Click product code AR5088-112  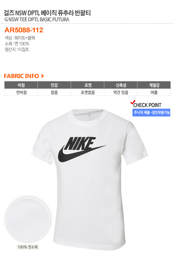click(x=24, y=30)
